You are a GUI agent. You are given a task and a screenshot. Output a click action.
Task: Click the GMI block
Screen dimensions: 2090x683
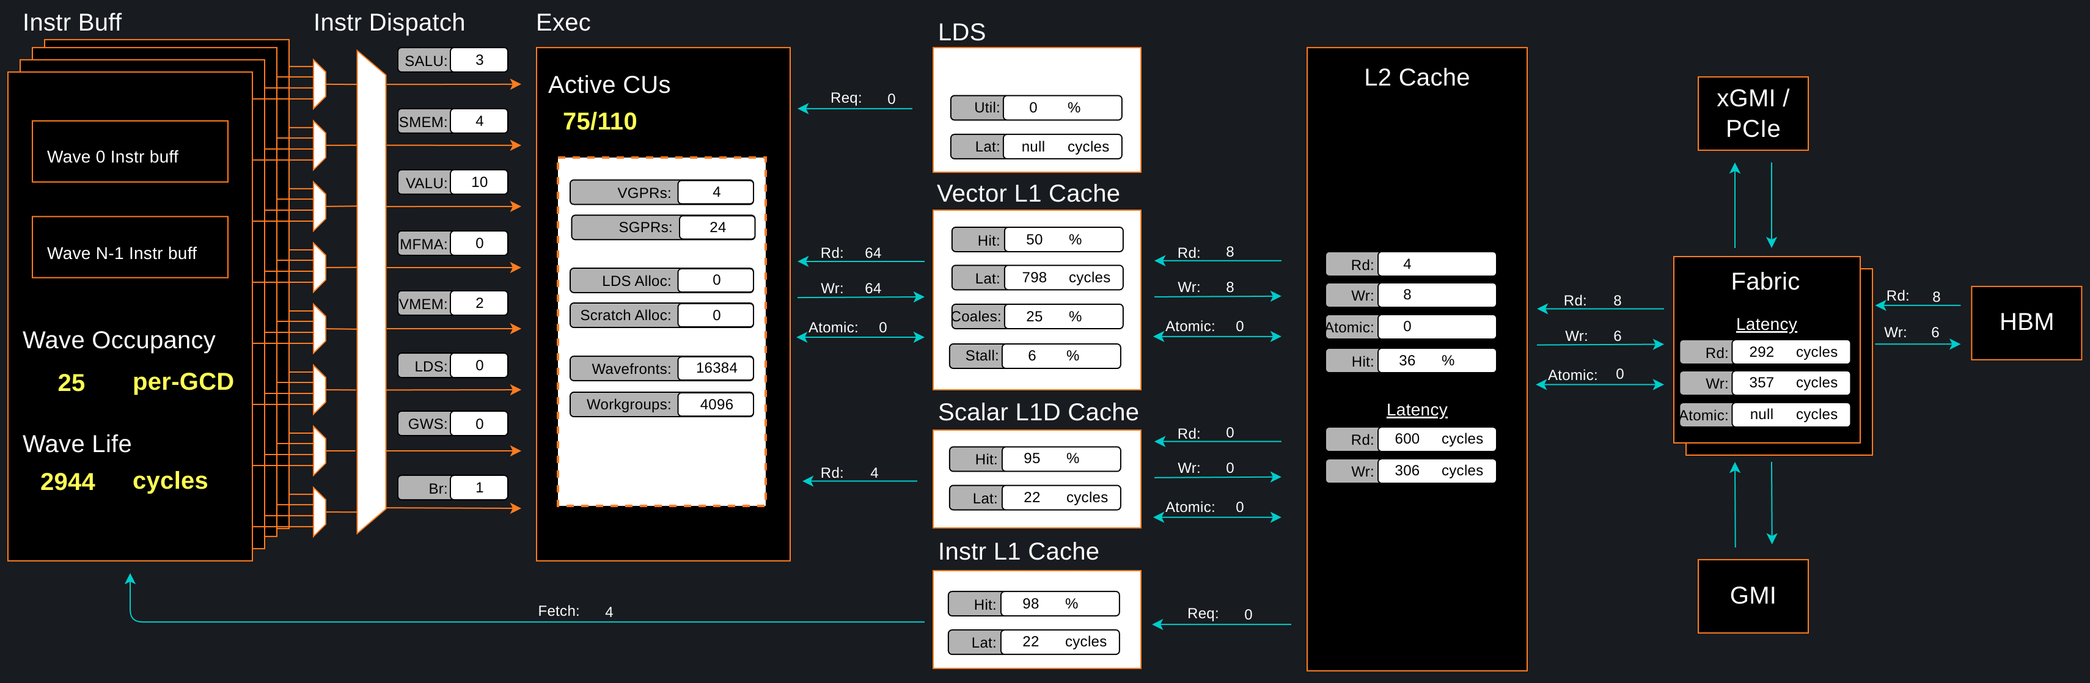[1751, 596]
